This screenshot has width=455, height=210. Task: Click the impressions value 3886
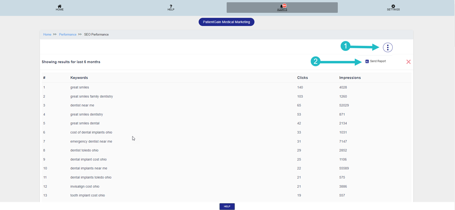[343, 186]
